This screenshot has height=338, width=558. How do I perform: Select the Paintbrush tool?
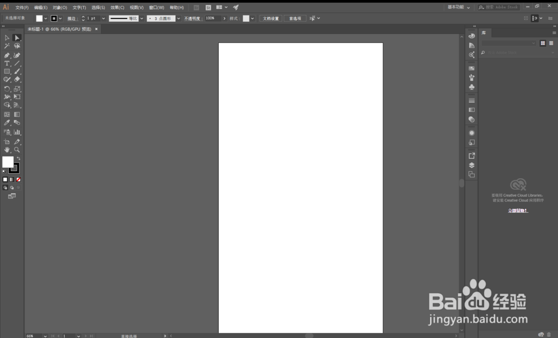[17, 72]
